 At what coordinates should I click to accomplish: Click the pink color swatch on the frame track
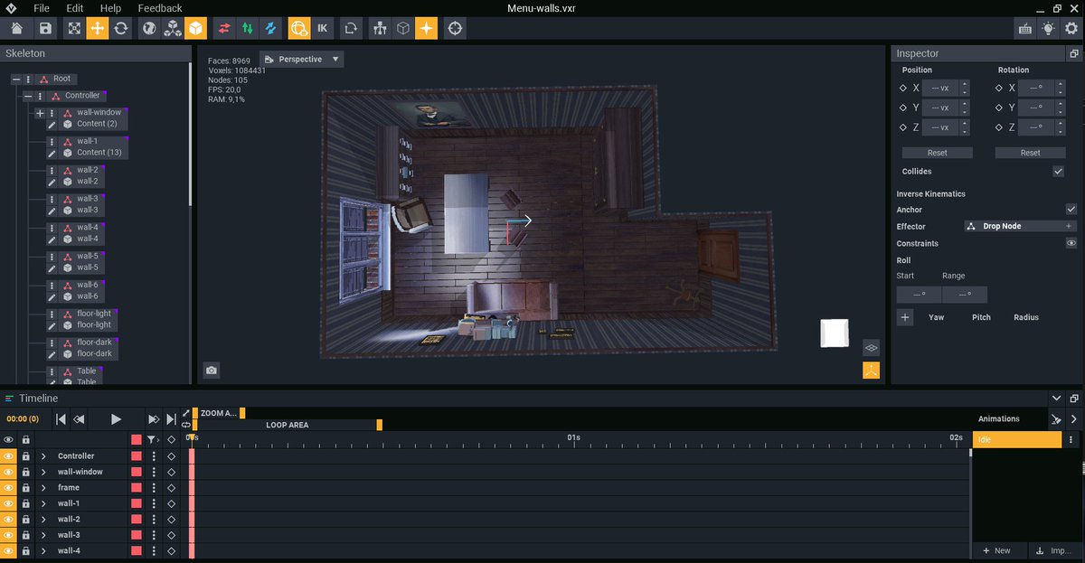coord(137,487)
